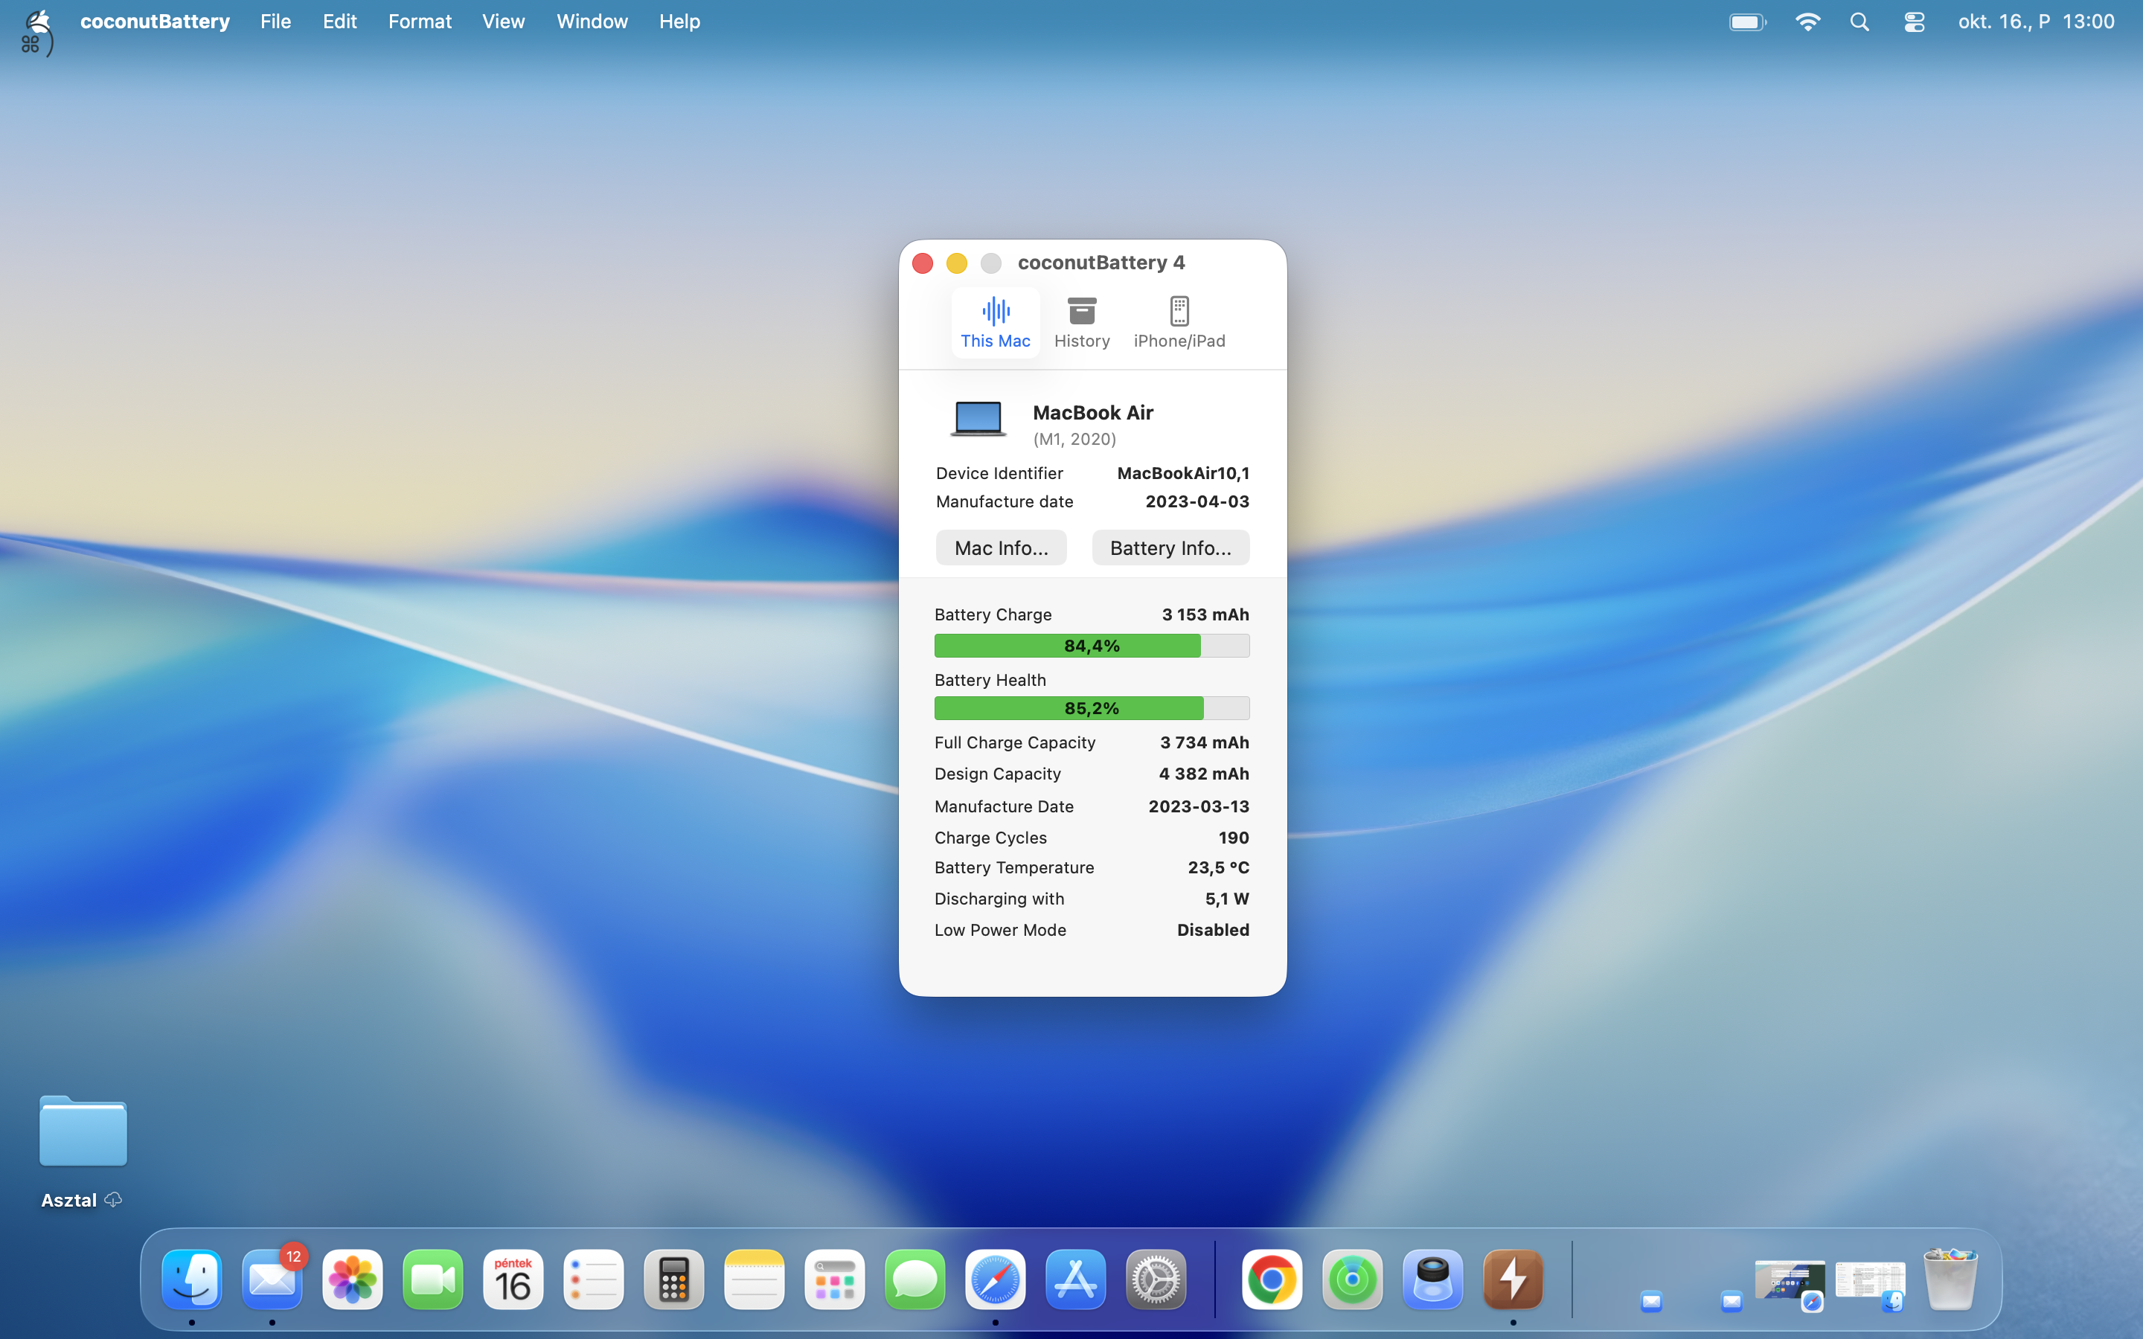
Task: Open the Window menu
Action: [x=592, y=22]
